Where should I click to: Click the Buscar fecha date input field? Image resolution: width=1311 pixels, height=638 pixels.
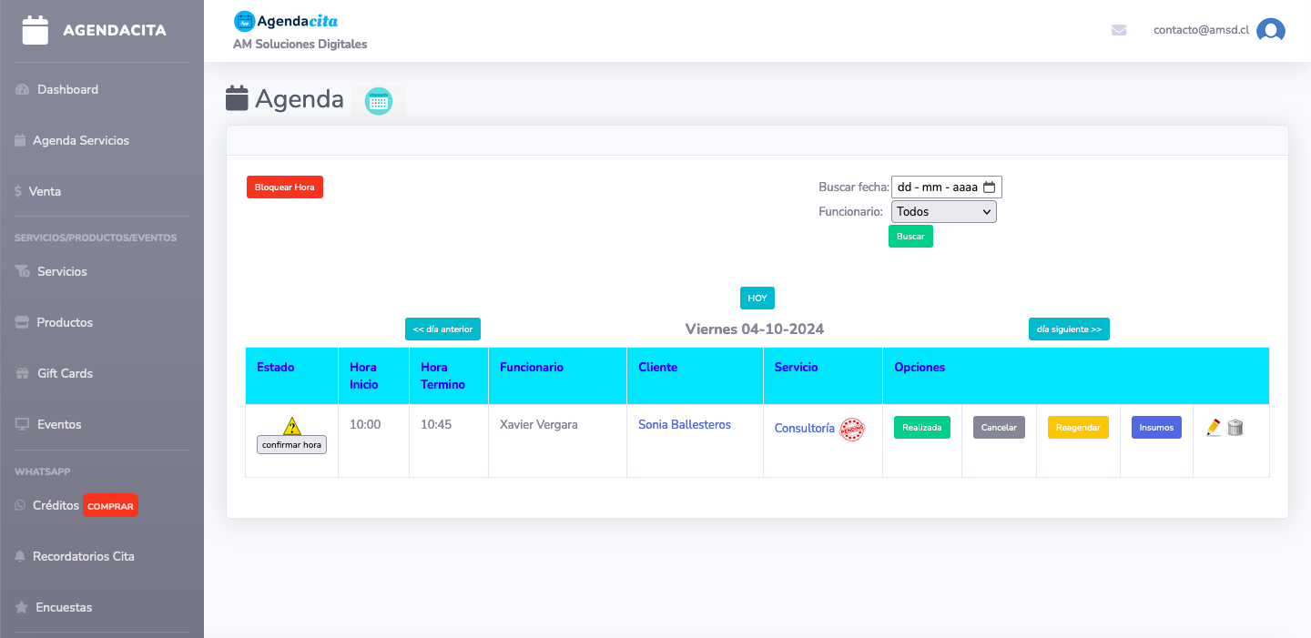tap(936, 187)
